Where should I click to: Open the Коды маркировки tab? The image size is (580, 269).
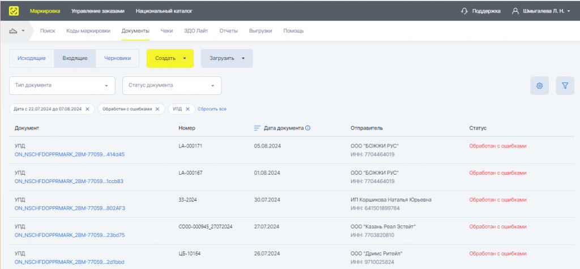(88, 31)
